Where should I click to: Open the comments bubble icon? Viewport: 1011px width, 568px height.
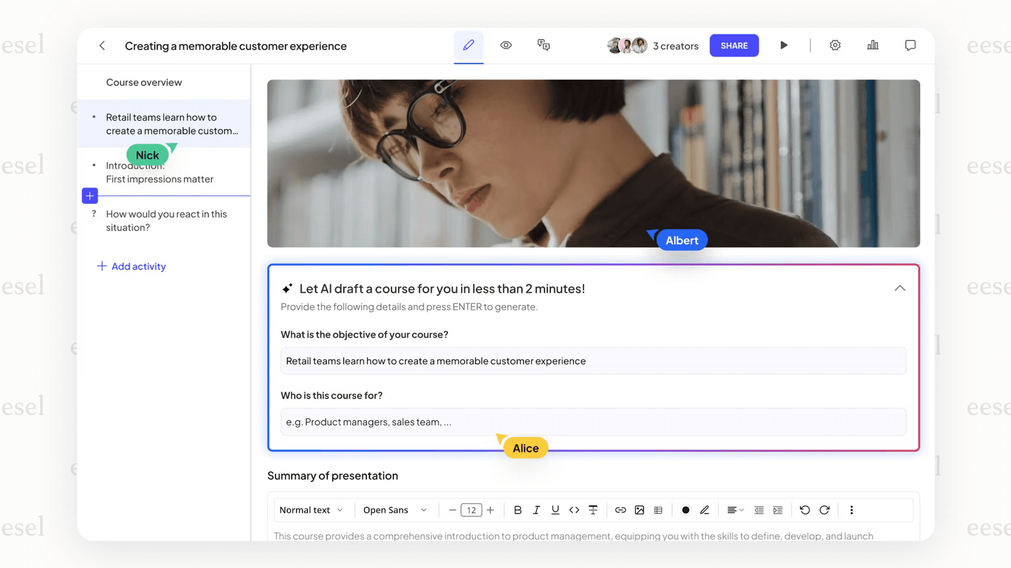tap(910, 45)
